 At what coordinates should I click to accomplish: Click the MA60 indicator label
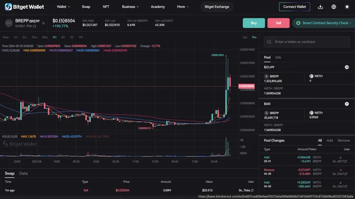pos(115,51)
